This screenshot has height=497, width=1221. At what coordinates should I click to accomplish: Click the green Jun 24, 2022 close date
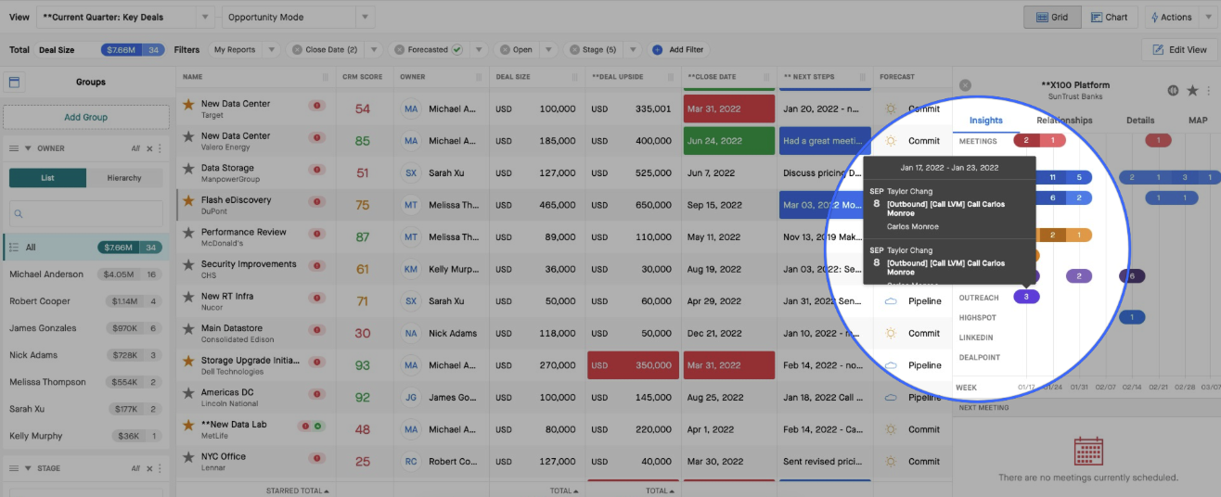coord(728,141)
